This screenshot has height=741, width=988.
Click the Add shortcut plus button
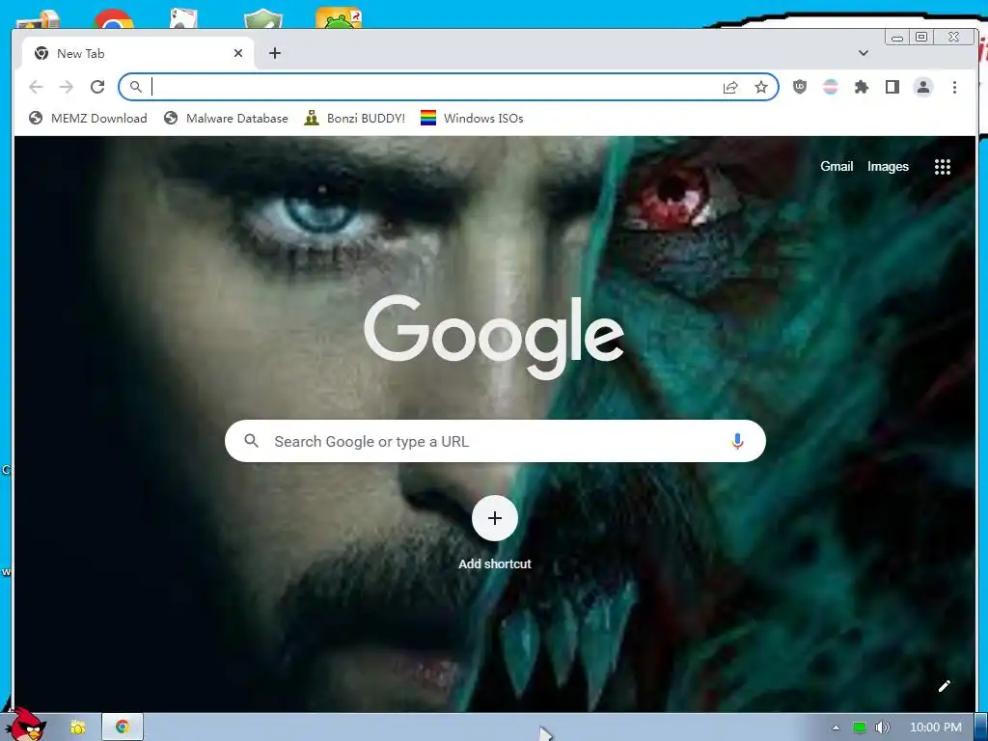[495, 518]
